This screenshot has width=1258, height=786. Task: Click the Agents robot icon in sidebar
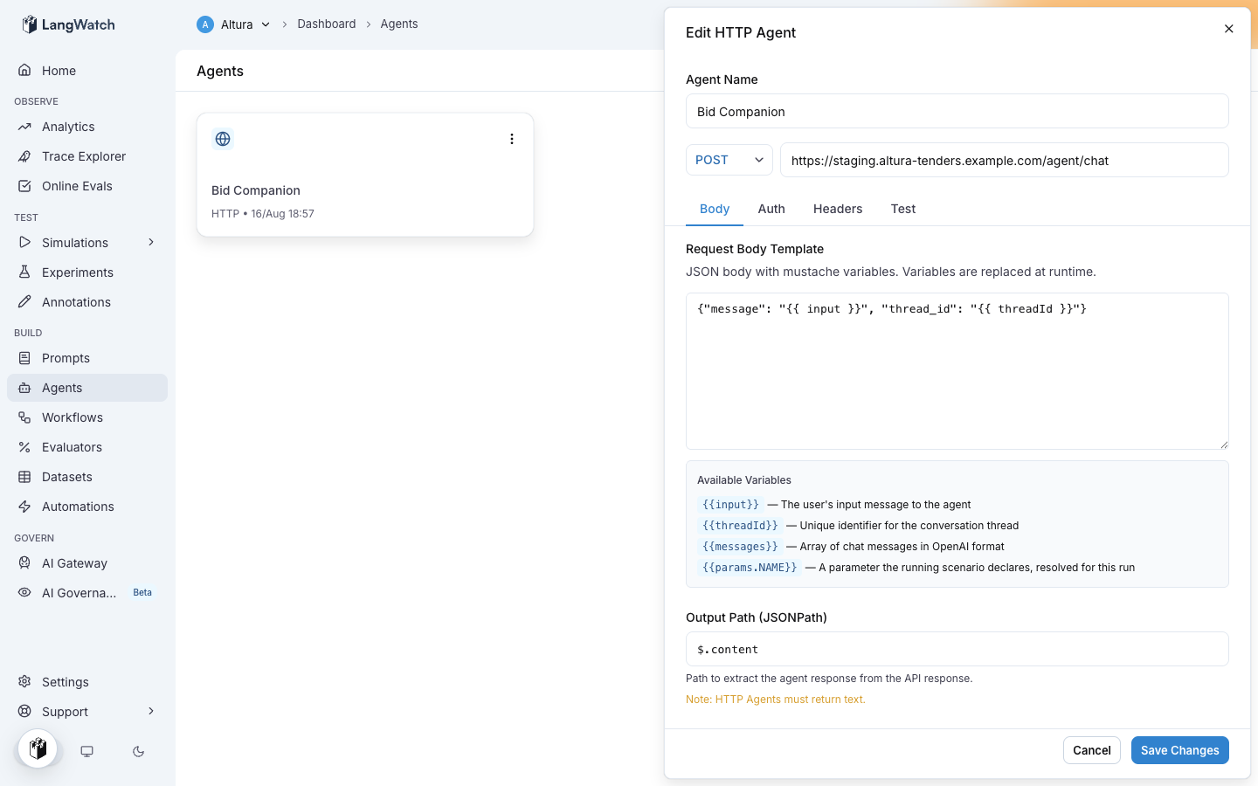click(x=24, y=388)
